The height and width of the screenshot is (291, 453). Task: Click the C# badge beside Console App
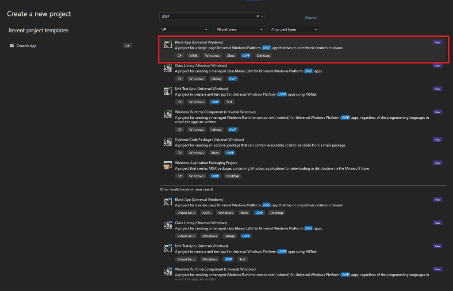(127, 46)
